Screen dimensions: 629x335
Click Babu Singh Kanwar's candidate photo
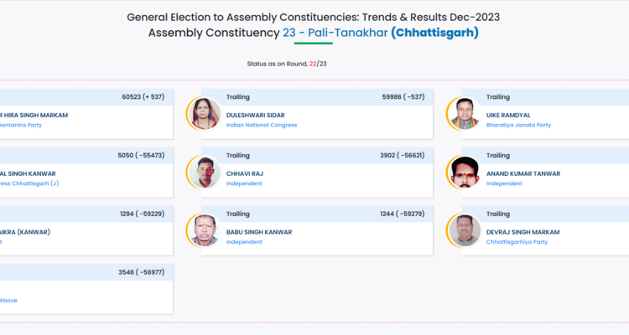point(205,231)
